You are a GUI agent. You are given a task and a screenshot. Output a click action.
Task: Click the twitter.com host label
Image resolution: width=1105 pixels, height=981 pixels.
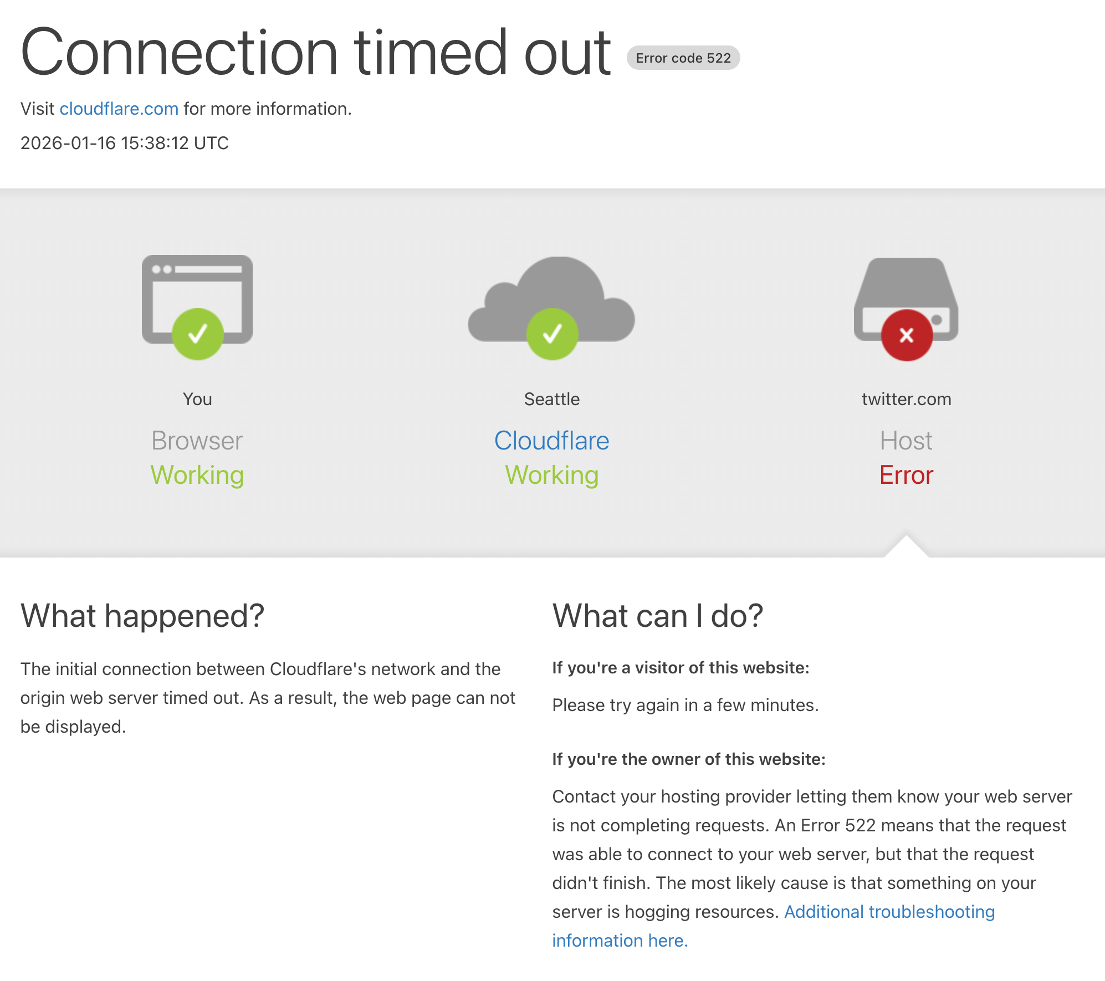906,399
